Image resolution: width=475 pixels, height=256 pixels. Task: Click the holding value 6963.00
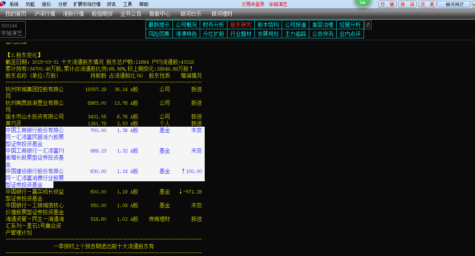pos(97,103)
